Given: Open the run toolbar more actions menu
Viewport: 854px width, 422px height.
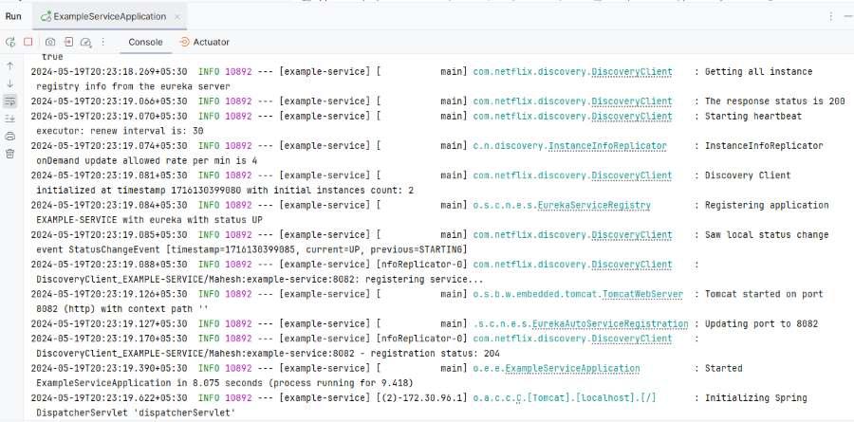Looking at the screenshot, I should point(102,42).
